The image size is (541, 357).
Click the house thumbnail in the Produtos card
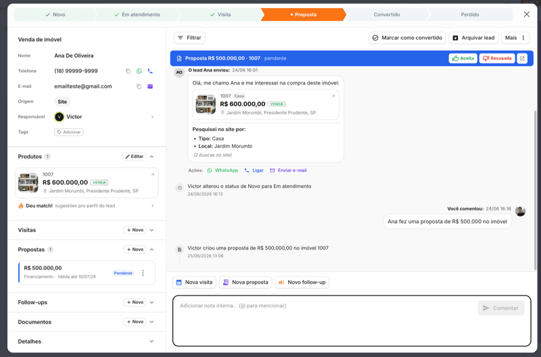(28, 183)
